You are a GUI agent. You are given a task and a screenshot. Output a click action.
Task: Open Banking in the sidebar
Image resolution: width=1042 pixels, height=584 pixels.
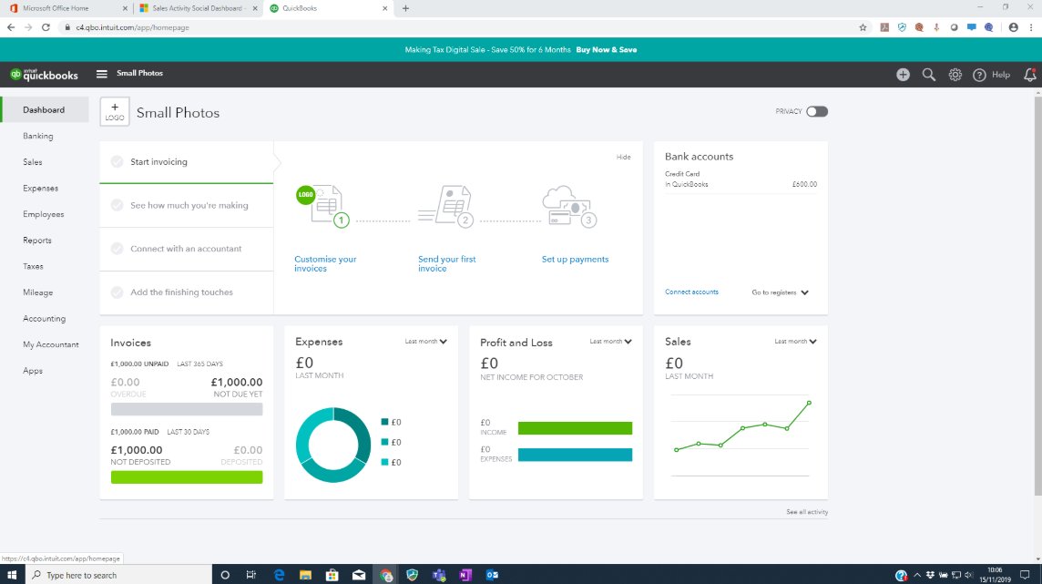coord(38,136)
